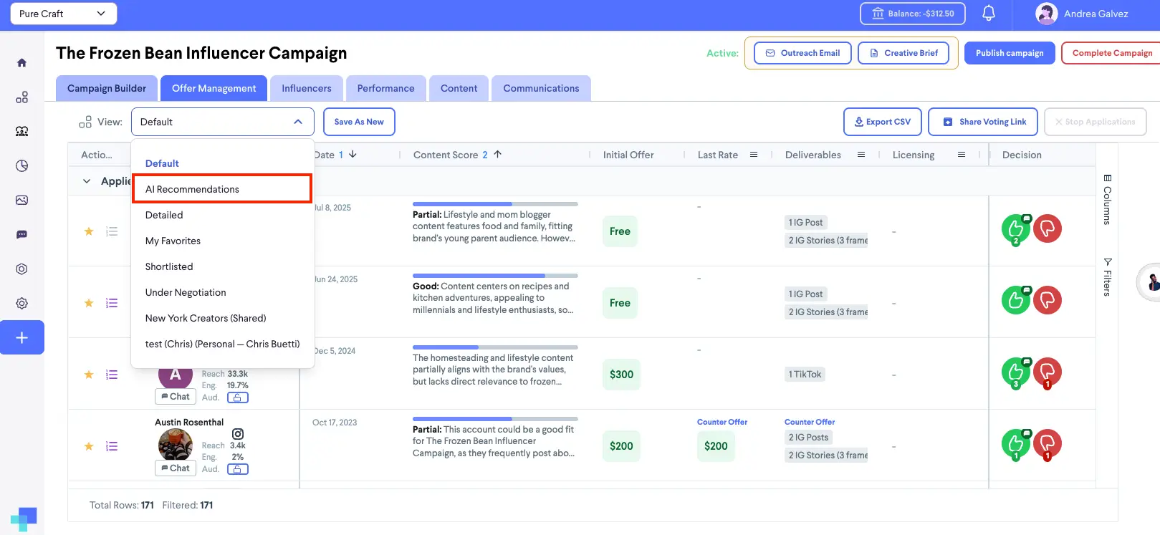Go to the Home sidebar icon

tap(22, 62)
